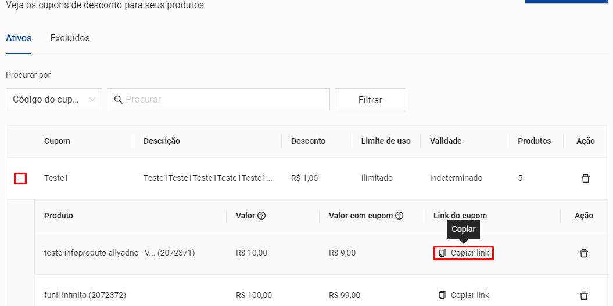Viewport: 613px width, 306px height.
Task: Remove teste infoproduto allyadne product via trash icon
Action: [584, 253]
